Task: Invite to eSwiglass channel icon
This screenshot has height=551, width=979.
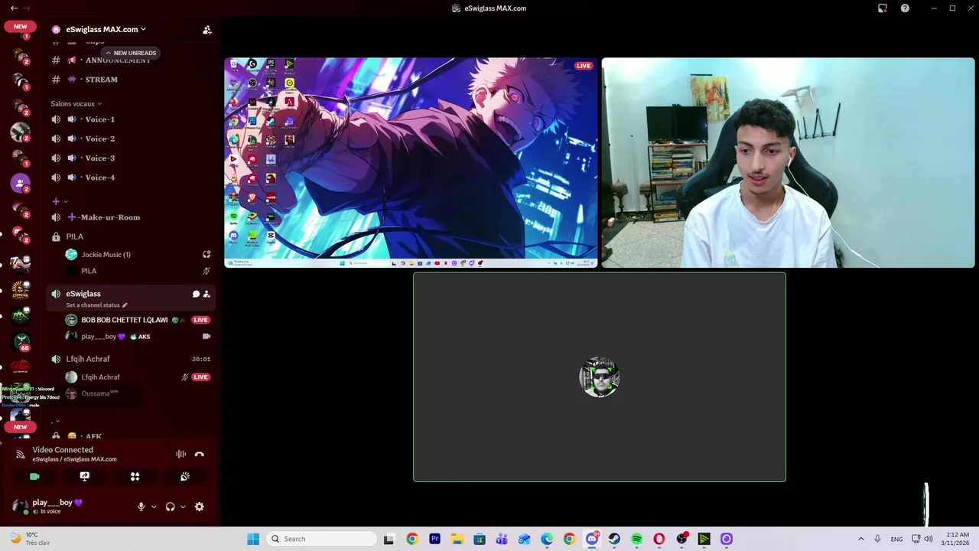Action: point(207,294)
